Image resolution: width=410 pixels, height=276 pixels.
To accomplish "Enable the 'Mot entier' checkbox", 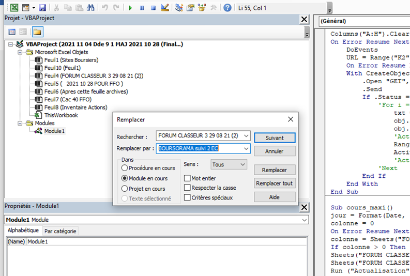I will click(x=187, y=178).
